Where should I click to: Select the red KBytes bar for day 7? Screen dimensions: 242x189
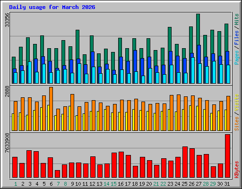click(57, 174)
